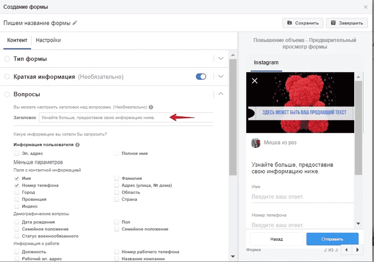Switch to the Настройки tab

click(48, 40)
